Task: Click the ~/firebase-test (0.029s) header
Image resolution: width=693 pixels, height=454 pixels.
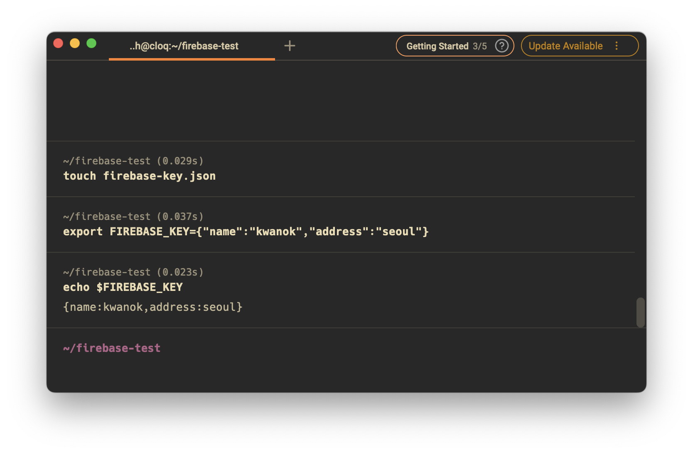Action: tap(133, 161)
